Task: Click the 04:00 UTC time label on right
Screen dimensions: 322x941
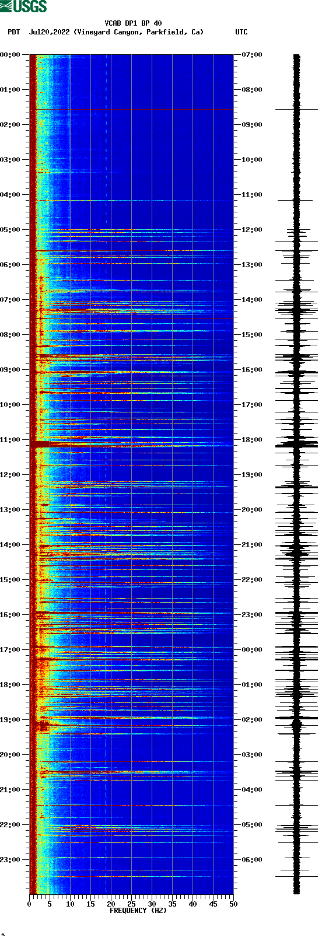Action: point(252,790)
